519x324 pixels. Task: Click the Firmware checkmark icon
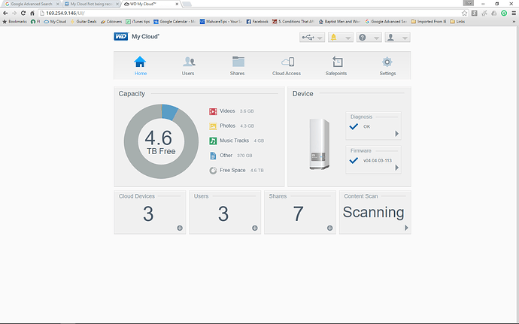[354, 161]
